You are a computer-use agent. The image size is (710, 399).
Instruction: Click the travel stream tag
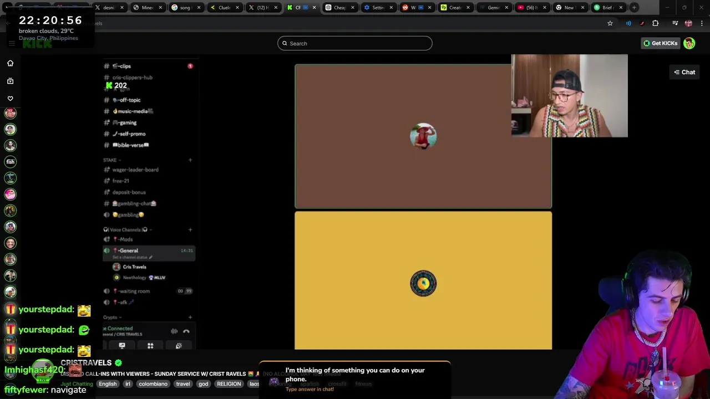point(182,383)
